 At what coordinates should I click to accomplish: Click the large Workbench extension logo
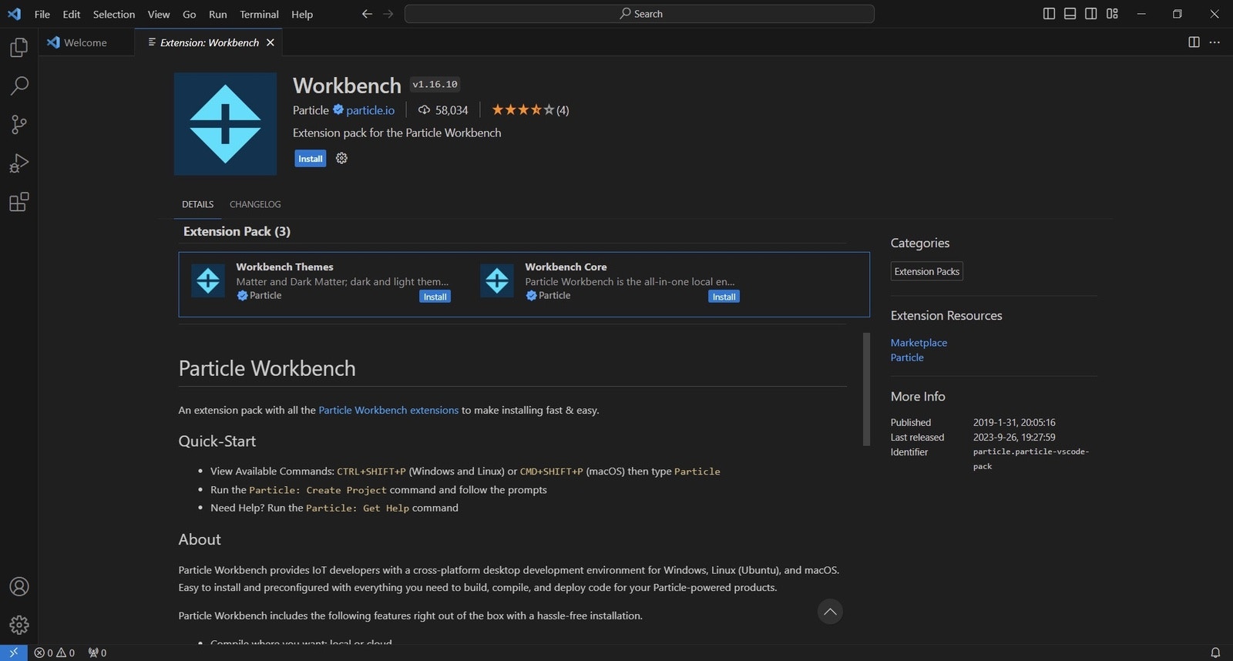click(225, 124)
